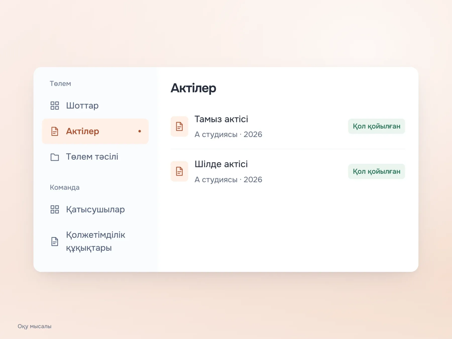This screenshot has width=452, height=339.
Task: Click 'А студиясы · 2026' under Шілде актісі
Action: pos(228,180)
